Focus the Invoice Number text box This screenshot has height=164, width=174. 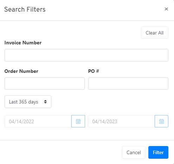point(86,55)
